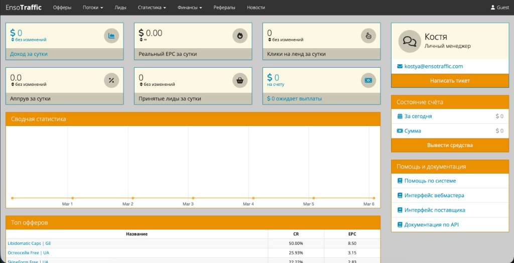Click the money icon on balance card
514x263 pixels.
pyautogui.click(x=368, y=80)
